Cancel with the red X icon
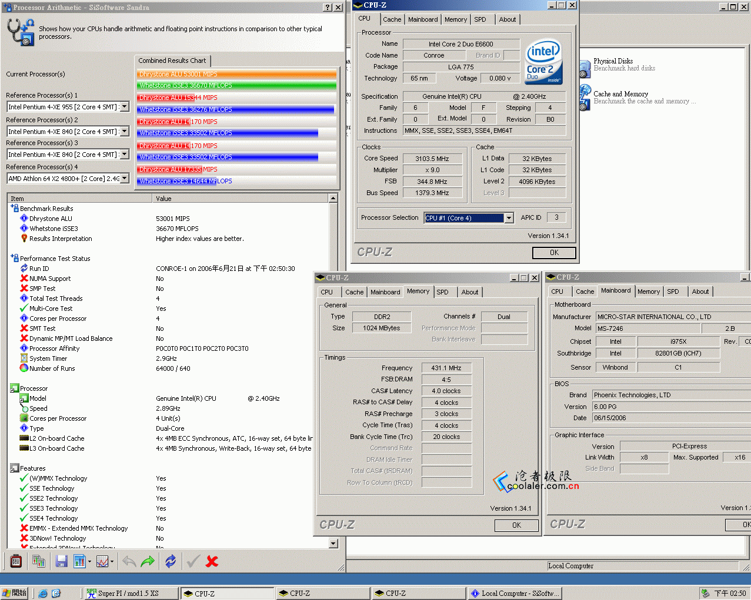The image size is (751, 600). tap(212, 561)
